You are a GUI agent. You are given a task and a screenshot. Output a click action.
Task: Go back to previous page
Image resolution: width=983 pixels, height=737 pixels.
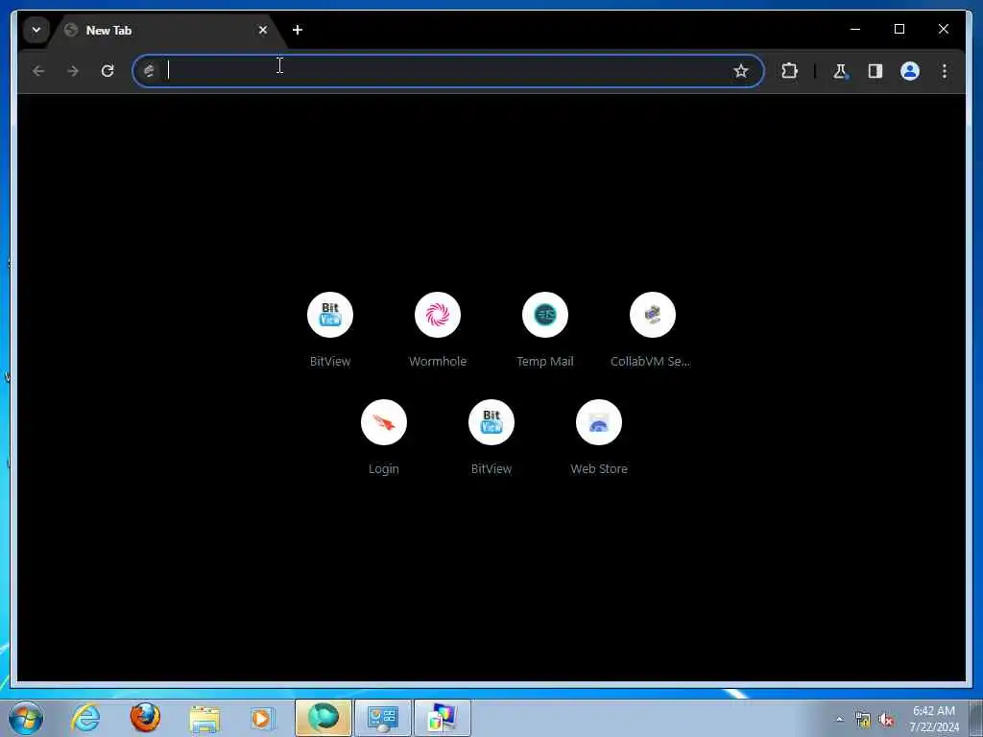[38, 71]
